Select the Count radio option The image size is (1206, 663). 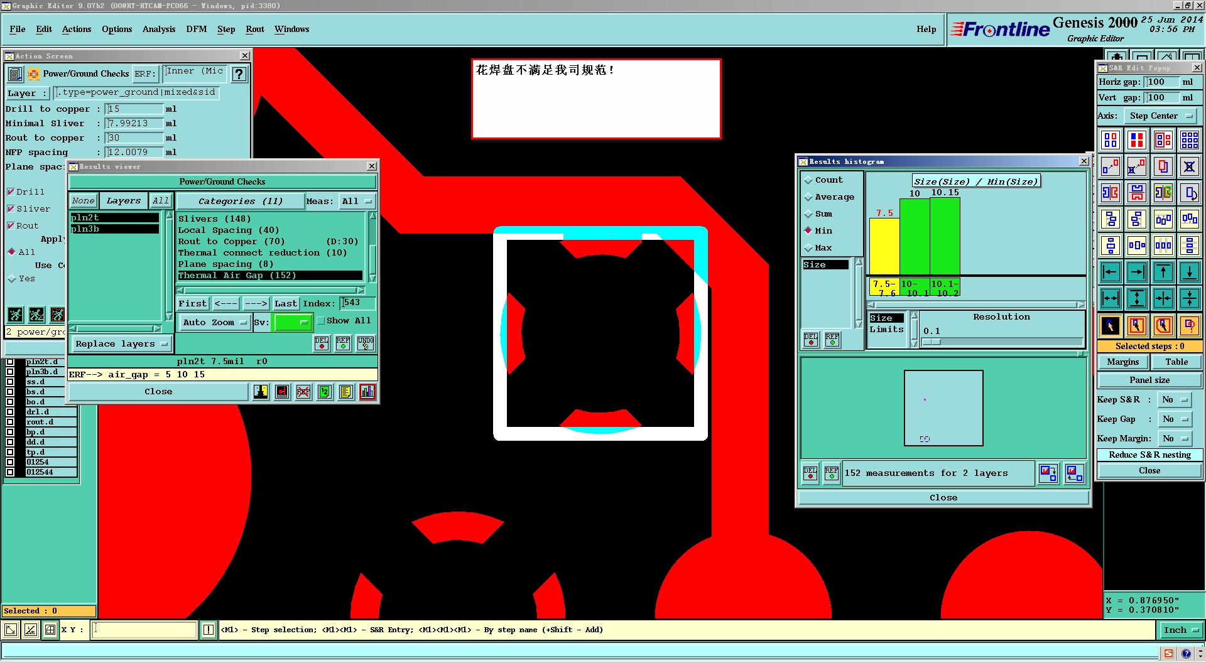808,180
